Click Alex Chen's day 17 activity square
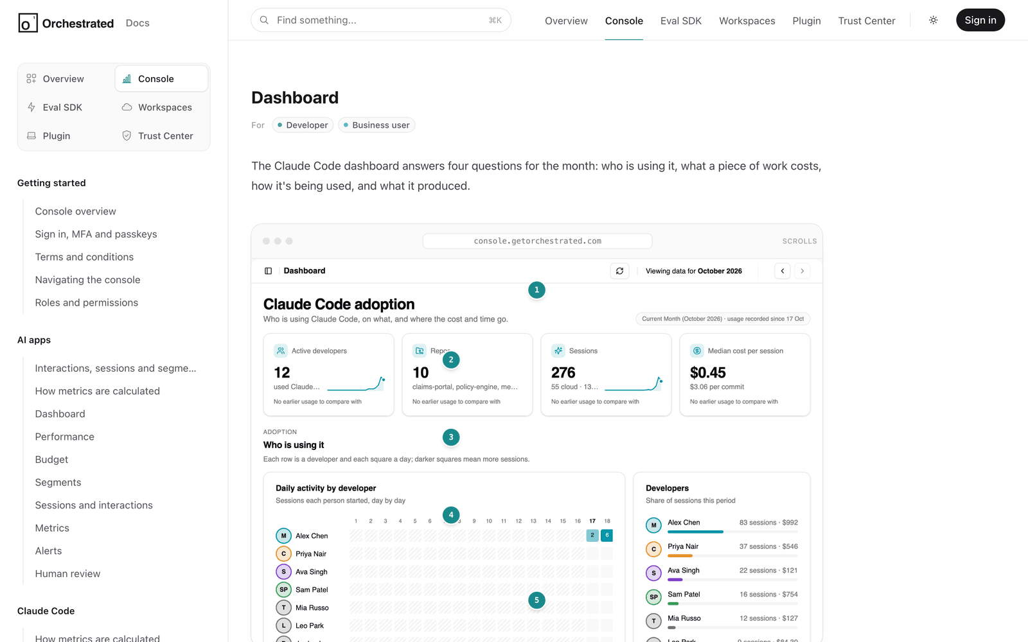Screen dimensions: 1028x642 click(x=592, y=535)
